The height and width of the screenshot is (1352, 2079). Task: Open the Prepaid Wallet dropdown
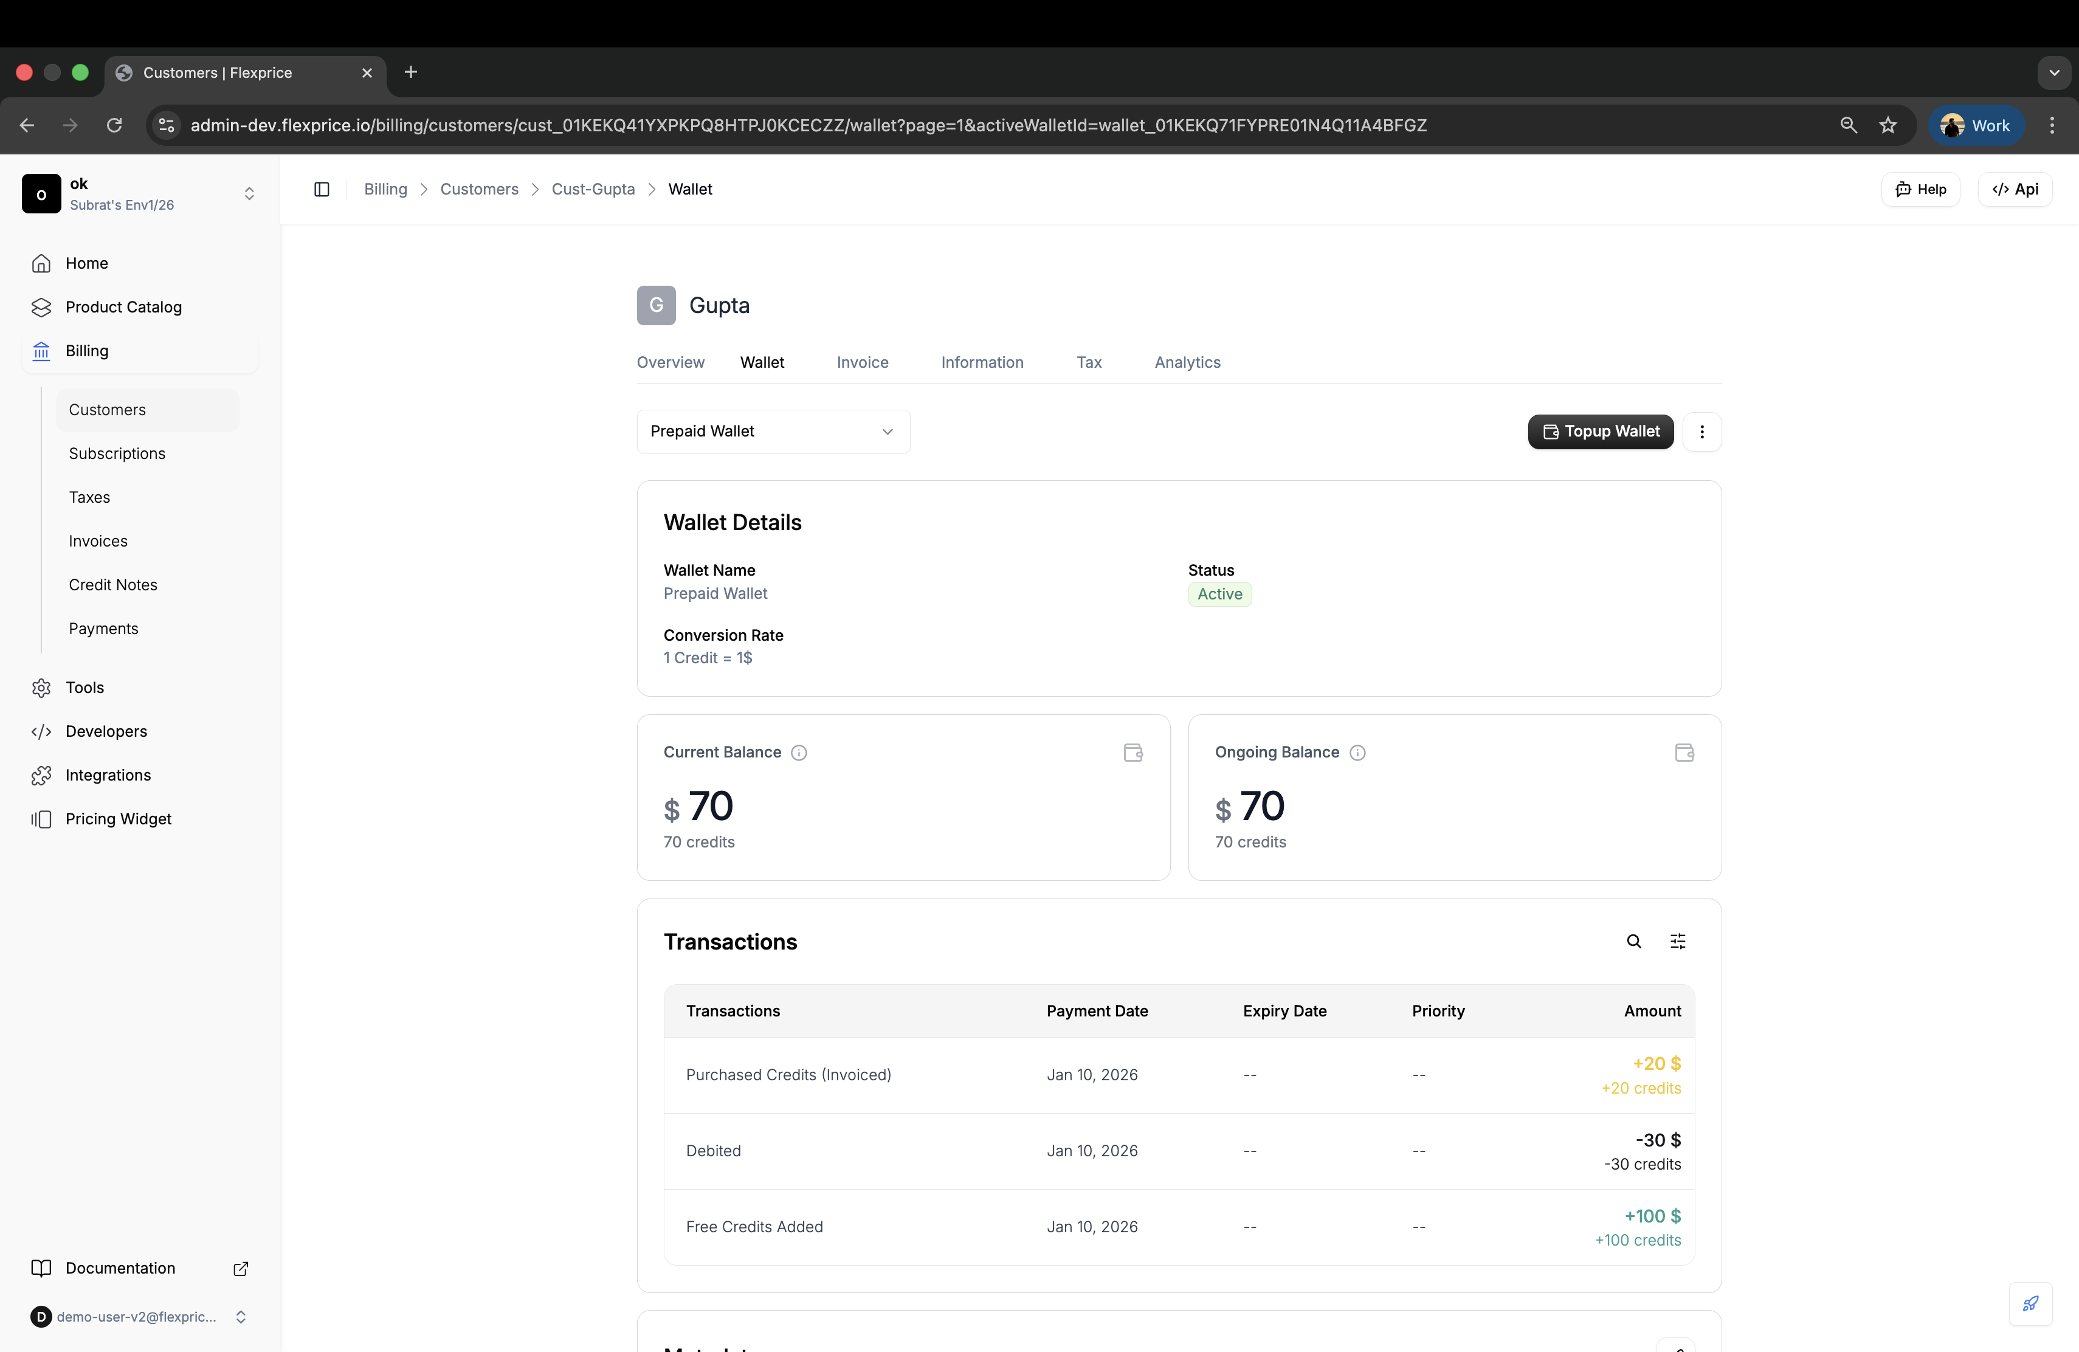773,432
